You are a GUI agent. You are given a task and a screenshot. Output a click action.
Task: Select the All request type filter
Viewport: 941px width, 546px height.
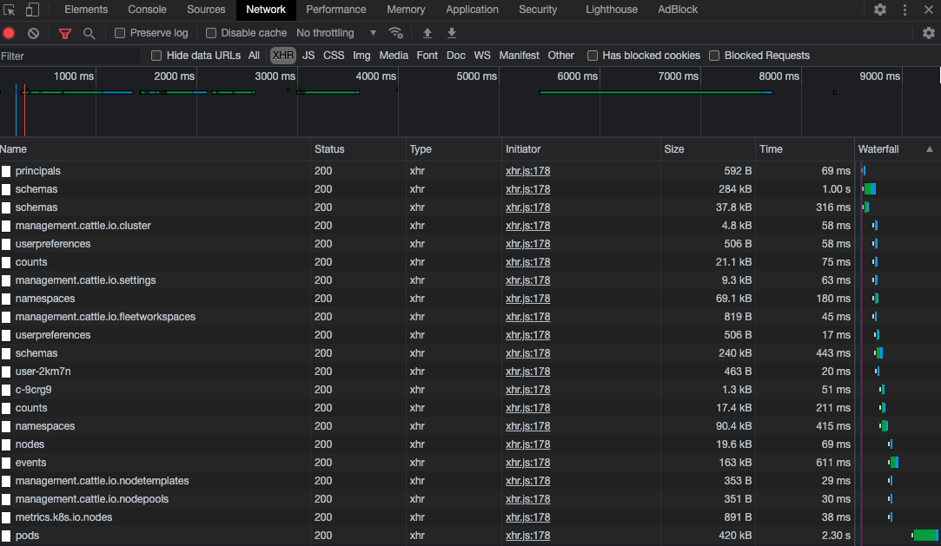pos(254,56)
